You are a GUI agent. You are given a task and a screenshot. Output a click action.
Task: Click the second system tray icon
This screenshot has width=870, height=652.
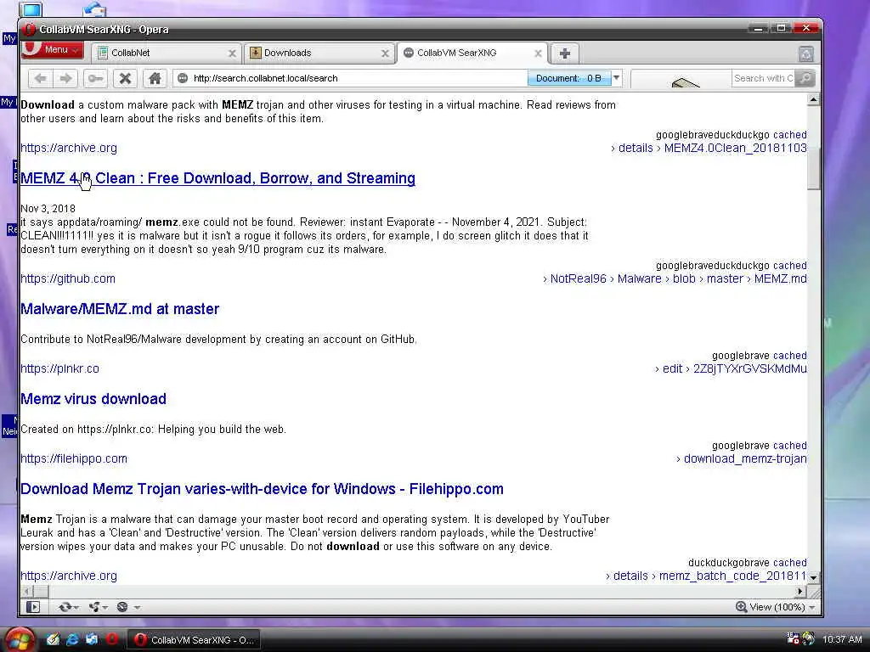click(809, 638)
